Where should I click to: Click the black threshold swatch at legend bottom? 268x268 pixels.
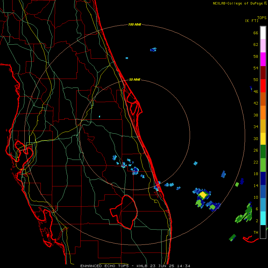click(x=263, y=232)
